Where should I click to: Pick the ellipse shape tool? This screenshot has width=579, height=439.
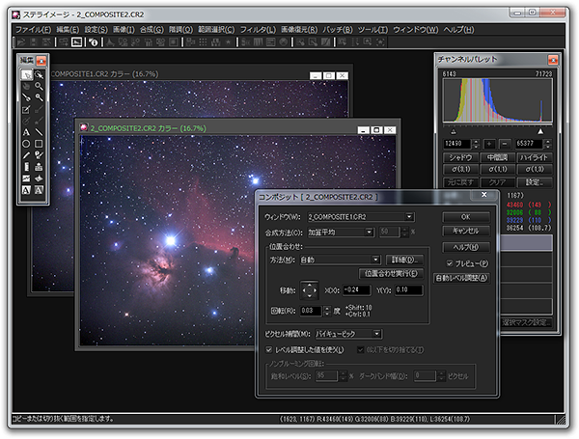[x=26, y=144]
